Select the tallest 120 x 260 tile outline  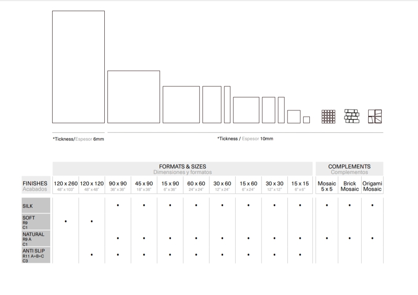(x=78, y=67)
